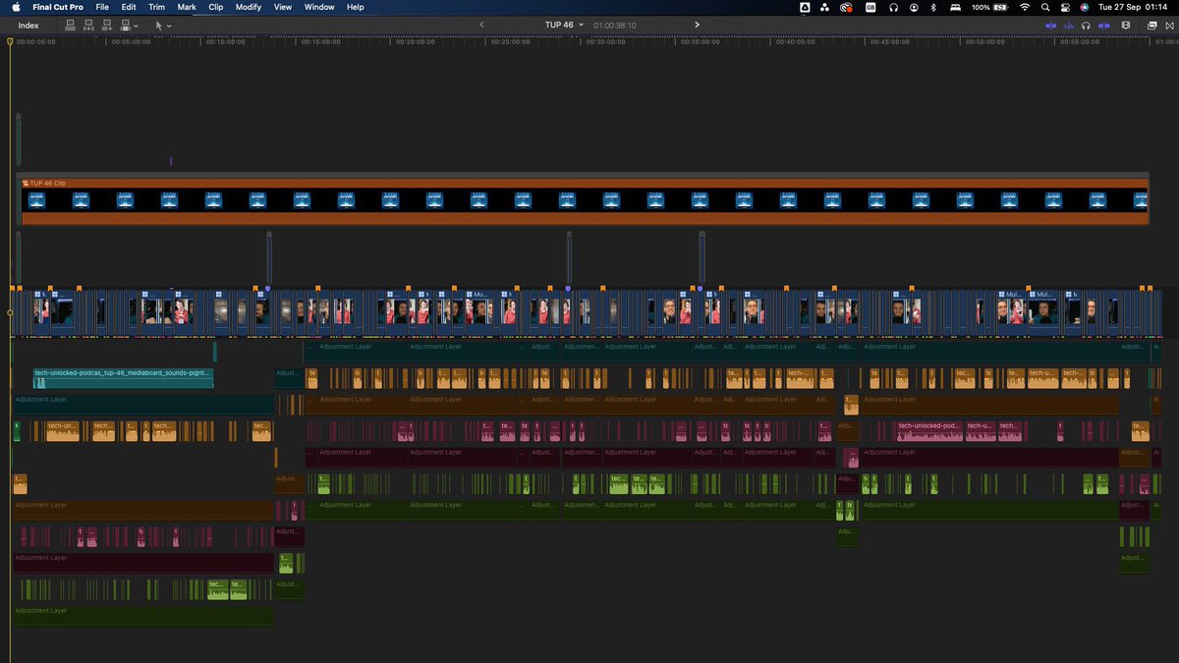Select the Connect clip edit icon

click(70, 26)
